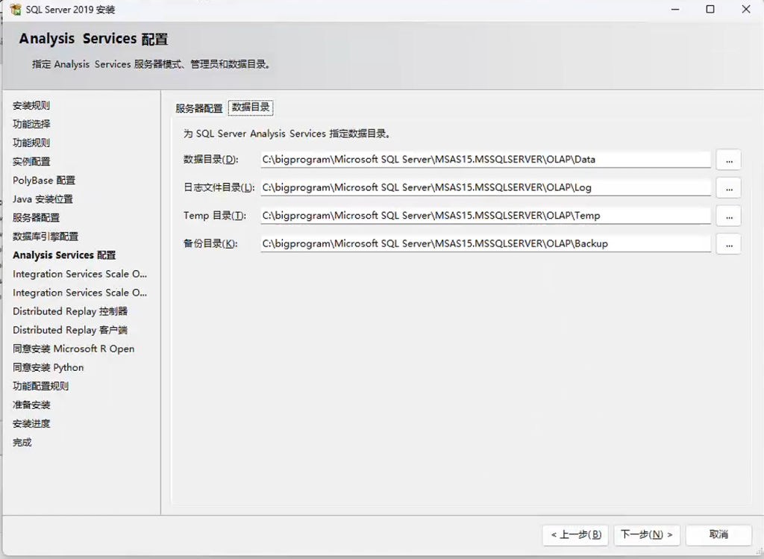Select Analysis Services 配置 step in sidebar
This screenshot has height=559, width=764.
[x=64, y=255]
